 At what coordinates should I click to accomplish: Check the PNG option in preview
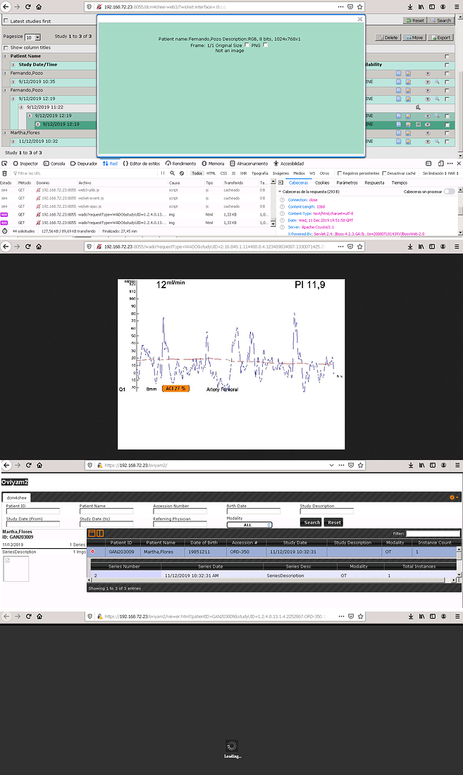click(x=266, y=45)
